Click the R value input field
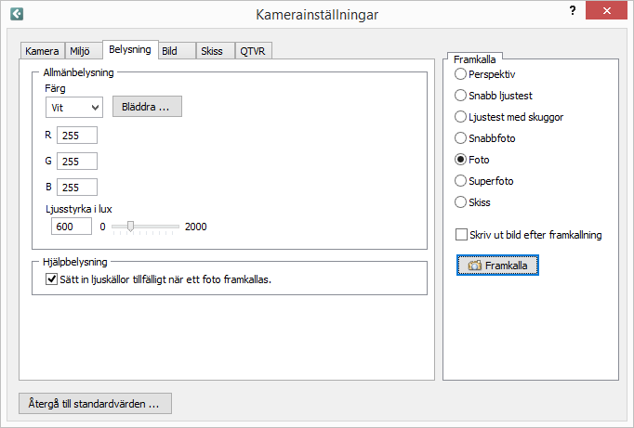The image size is (634, 428). point(76,136)
